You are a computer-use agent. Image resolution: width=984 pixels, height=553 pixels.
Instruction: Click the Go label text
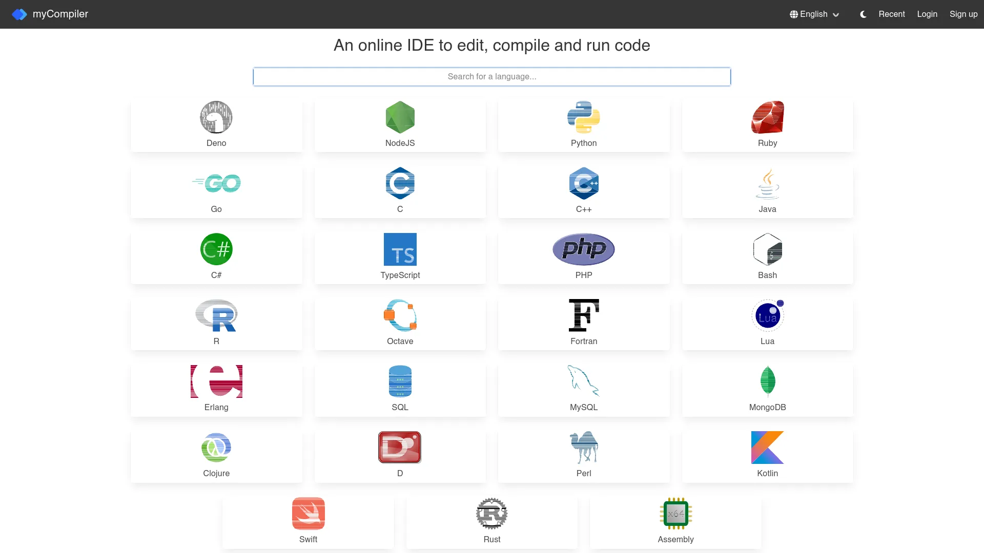tap(216, 209)
